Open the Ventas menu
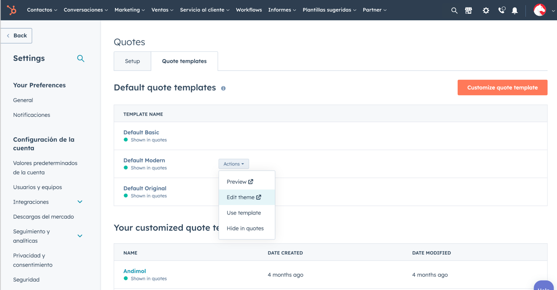 pos(162,10)
